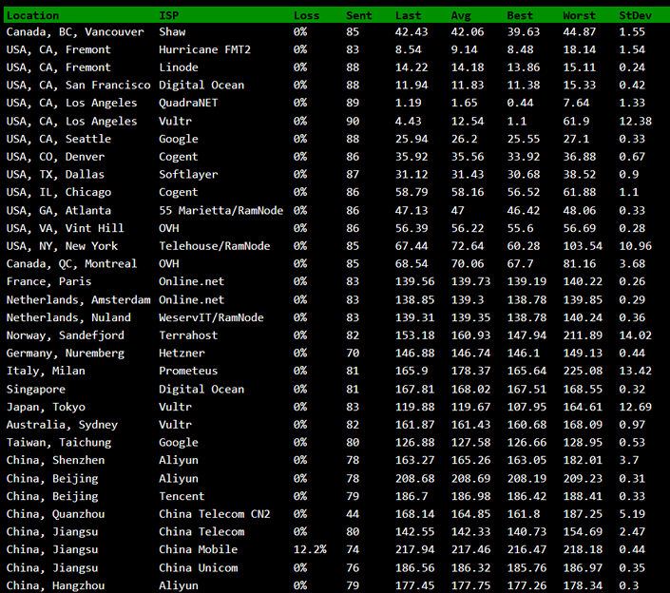Select 'China, Shenzhen' location

[55, 460]
